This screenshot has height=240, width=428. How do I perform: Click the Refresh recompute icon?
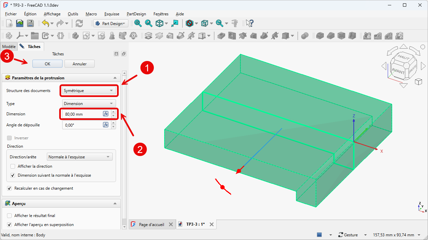click(x=79, y=23)
